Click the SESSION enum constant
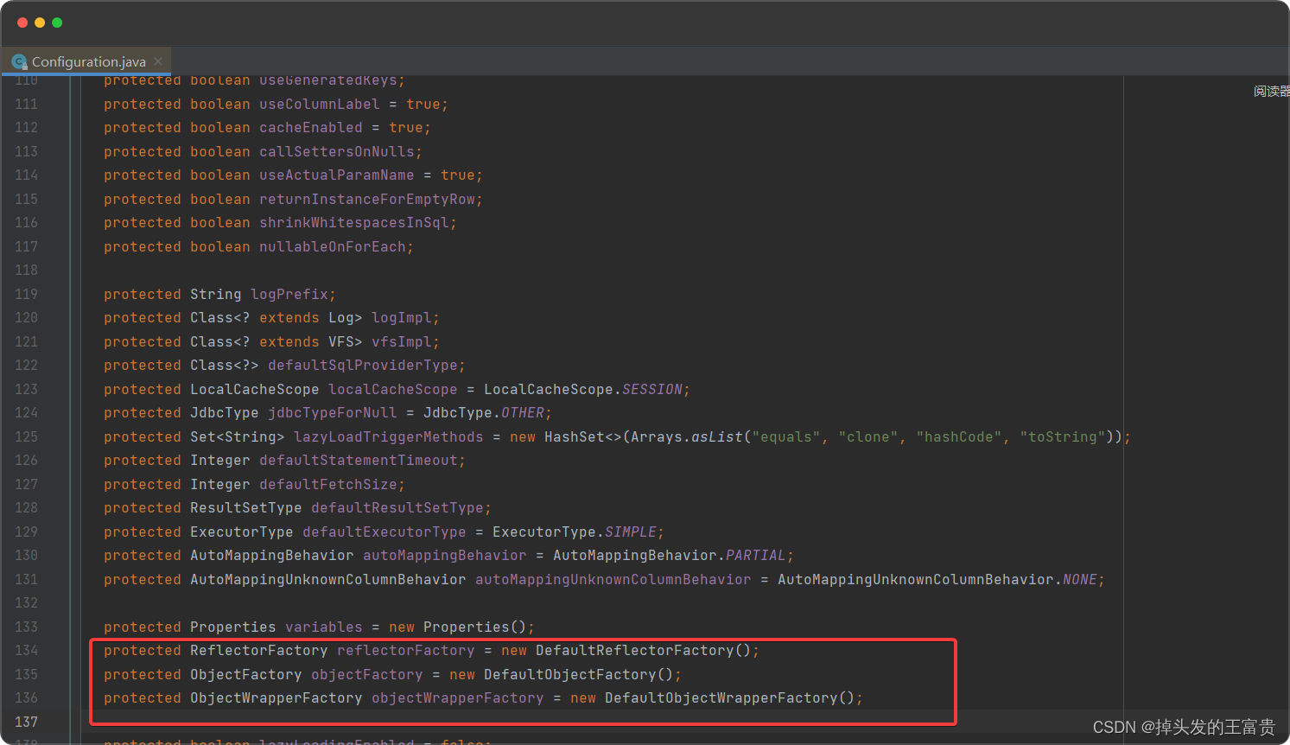 click(x=652, y=389)
